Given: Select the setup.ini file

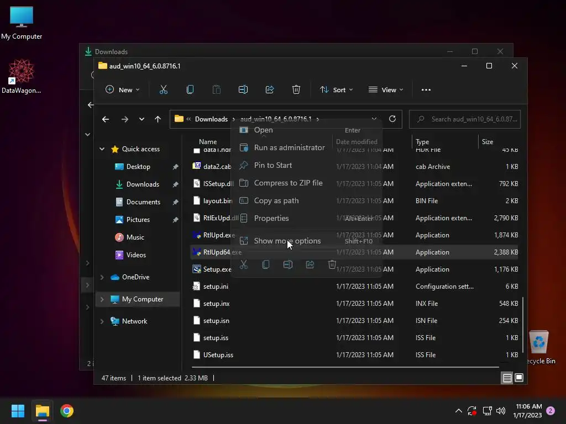Looking at the screenshot, I should [x=354, y=287].
